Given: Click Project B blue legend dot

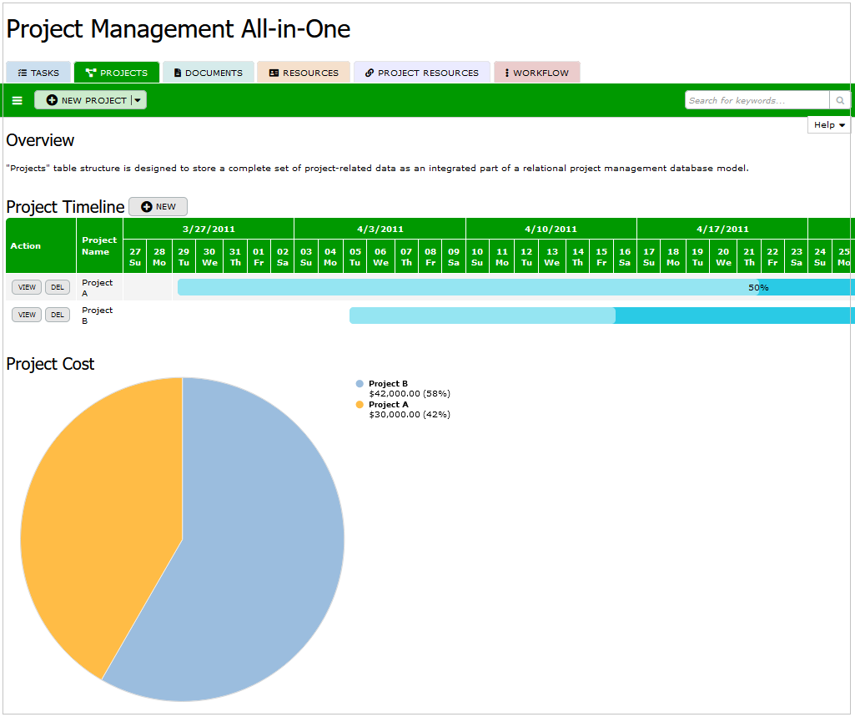Looking at the screenshot, I should tap(360, 384).
